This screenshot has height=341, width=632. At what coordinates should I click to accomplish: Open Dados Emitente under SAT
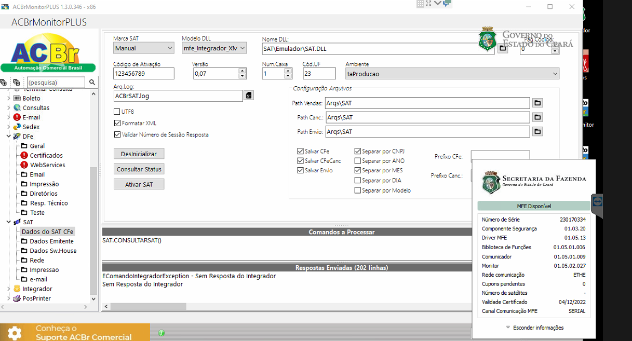tap(51, 241)
